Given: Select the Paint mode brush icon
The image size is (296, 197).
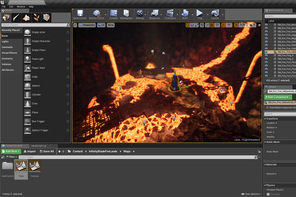Looking at the screenshot, I should [x=16, y=18].
